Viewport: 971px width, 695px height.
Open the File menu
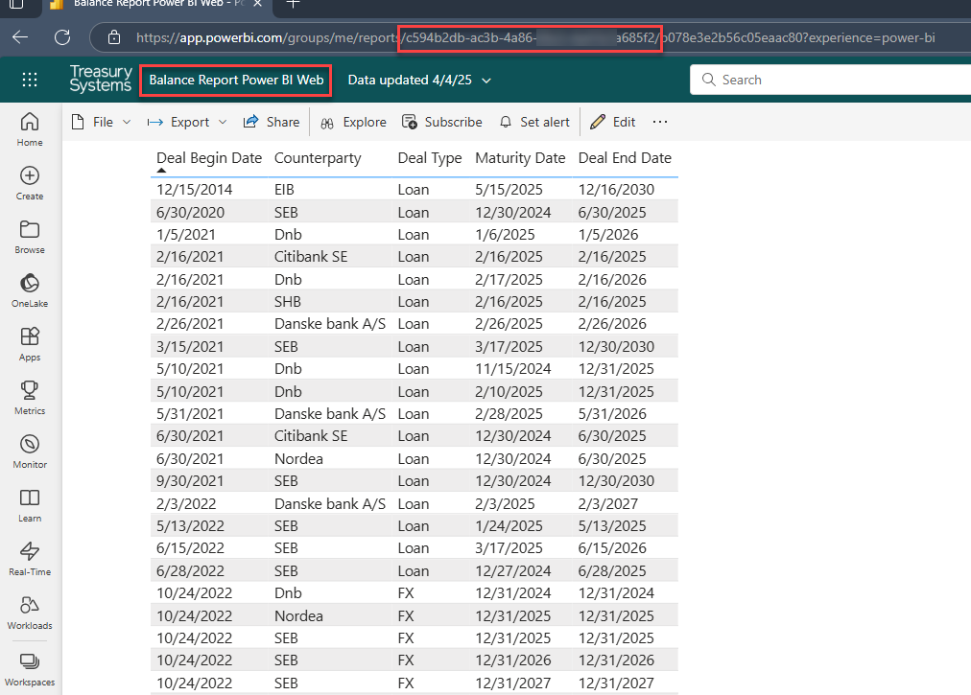point(101,122)
